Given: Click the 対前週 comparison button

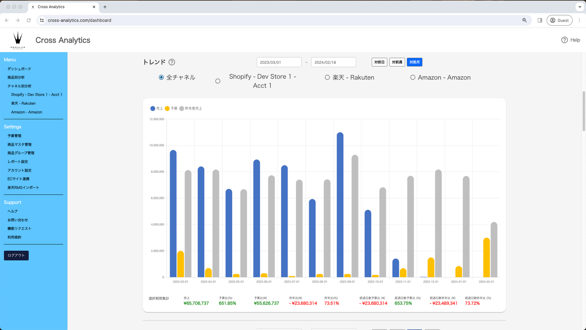Looking at the screenshot, I should (397, 62).
